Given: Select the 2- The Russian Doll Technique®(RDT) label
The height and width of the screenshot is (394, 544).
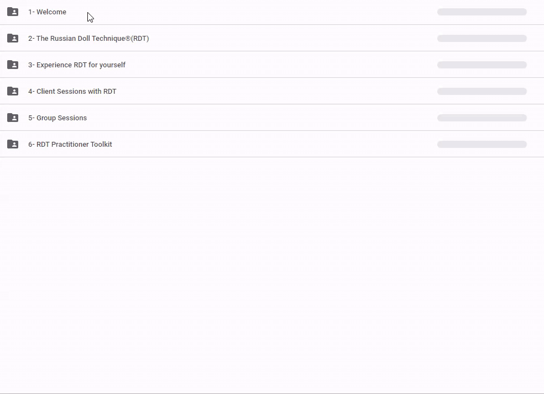Looking at the screenshot, I should [x=88, y=38].
